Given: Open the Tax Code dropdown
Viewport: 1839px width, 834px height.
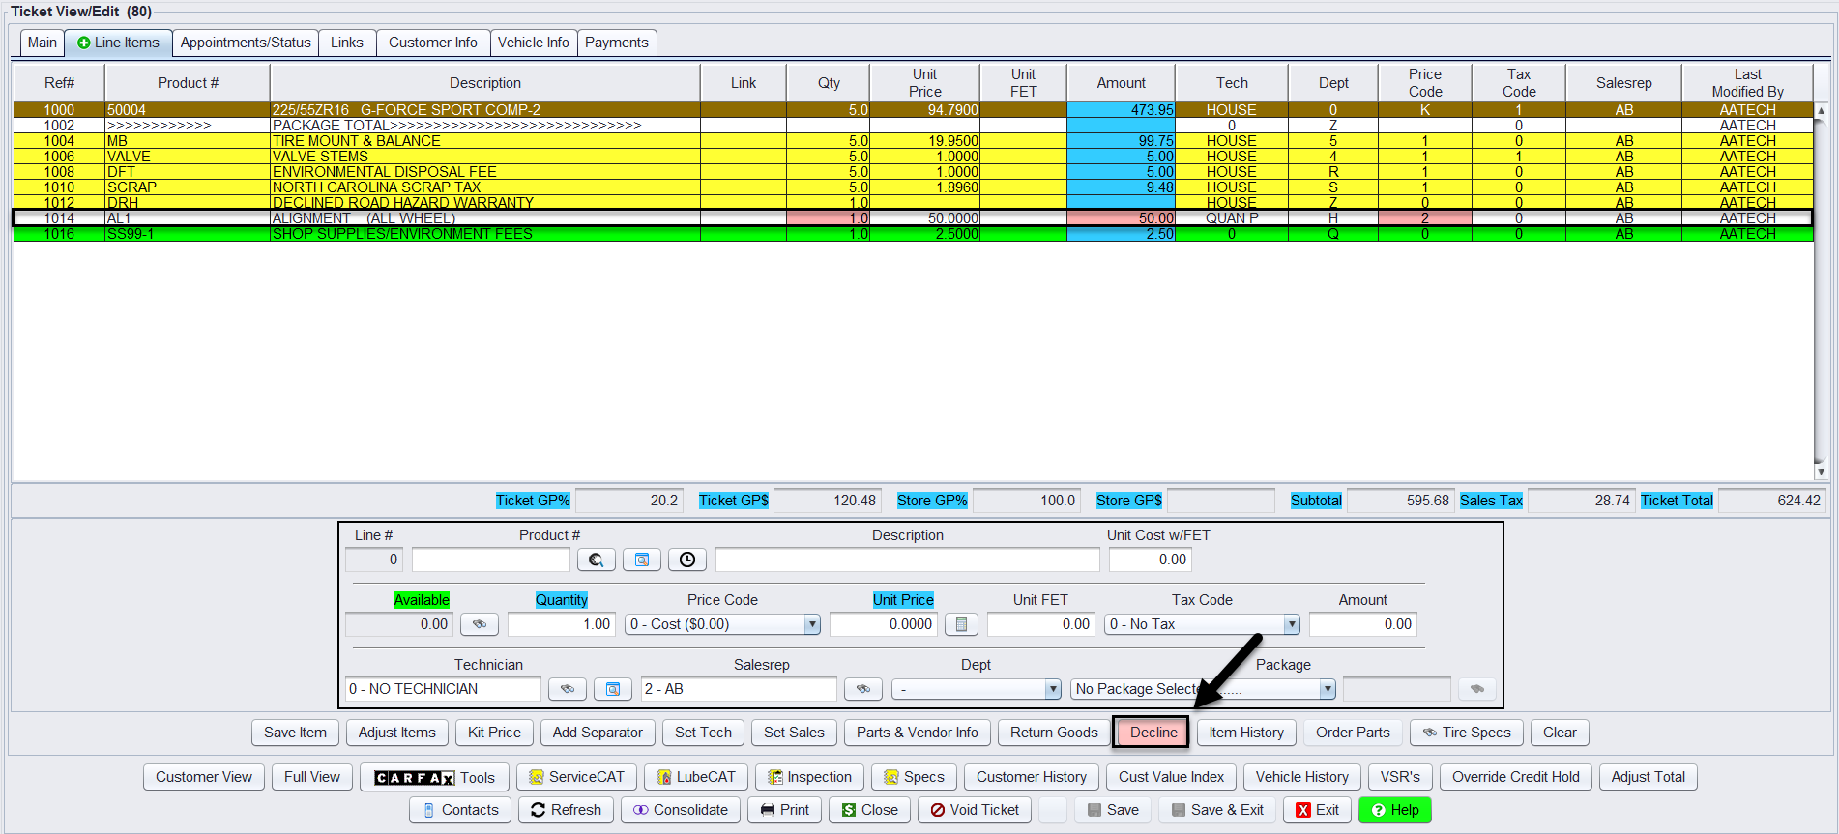Looking at the screenshot, I should [x=1292, y=624].
